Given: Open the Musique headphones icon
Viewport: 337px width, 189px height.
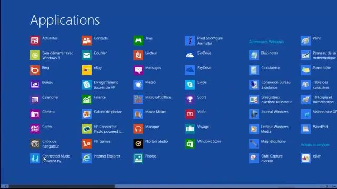Looking at the screenshot, I should (138, 129).
